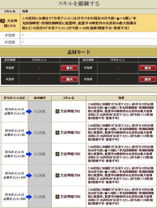157x208 pixels.
Task: Click the S icon next to 文治興隆TR2
Action: pyautogui.click(x=57, y=133)
